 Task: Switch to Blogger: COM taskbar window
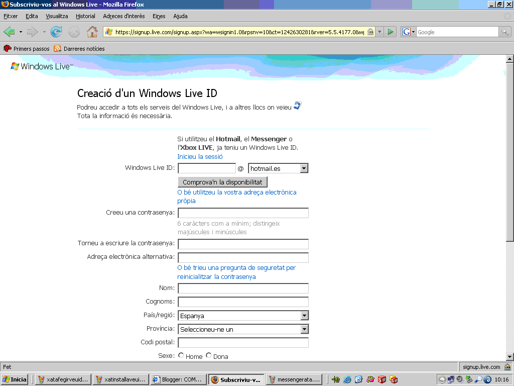pyautogui.click(x=178, y=379)
